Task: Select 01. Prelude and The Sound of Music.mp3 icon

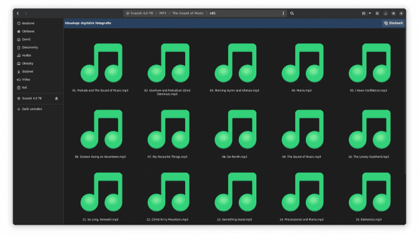Action: point(101,63)
